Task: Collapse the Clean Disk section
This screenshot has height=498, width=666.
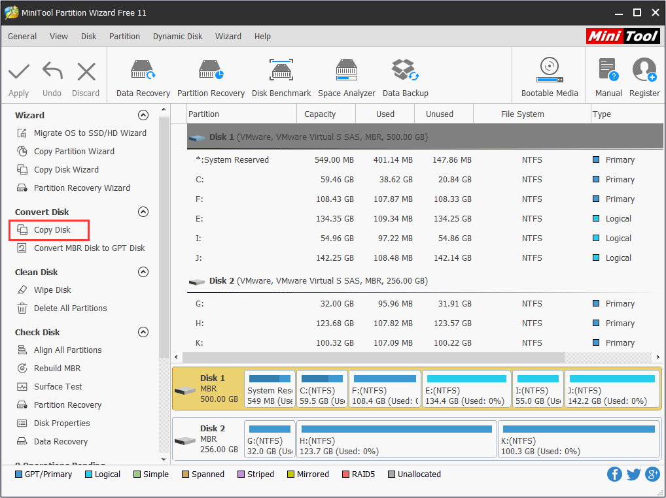Action: coord(143,272)
